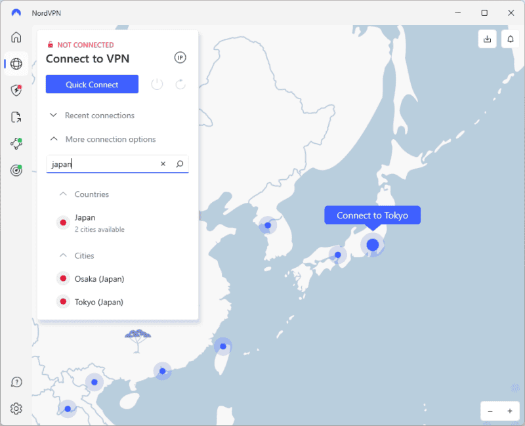This screenshot has height=426, width=525.
Task: Click the "NOT CONNECTED" status text
Action: click(x=85, y=45)
